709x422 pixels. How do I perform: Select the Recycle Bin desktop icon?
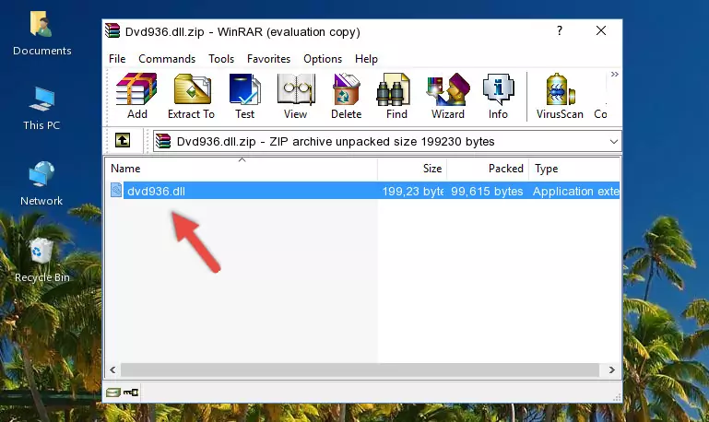41,260
